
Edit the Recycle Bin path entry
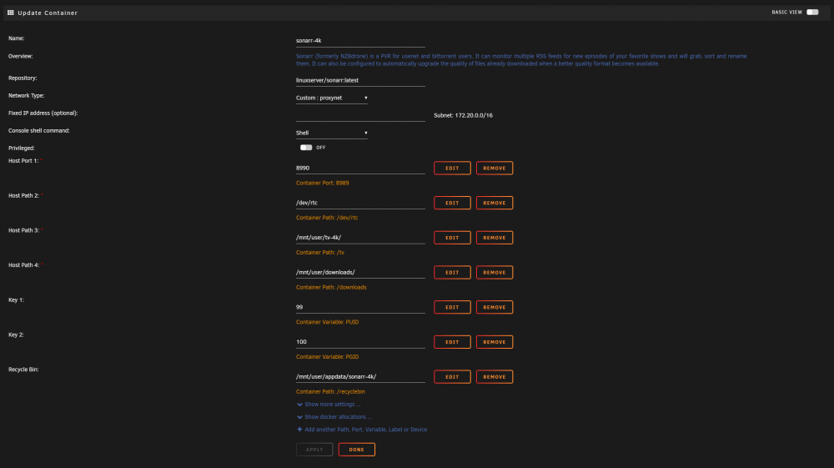pos(452,376)
